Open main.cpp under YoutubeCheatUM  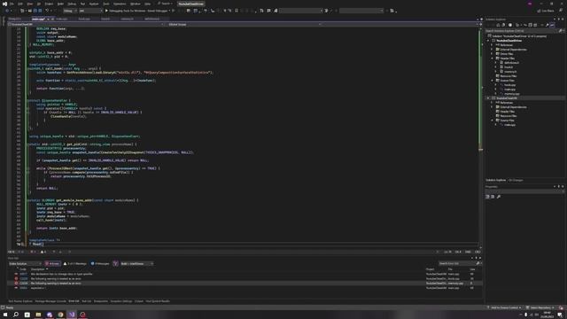510,125
